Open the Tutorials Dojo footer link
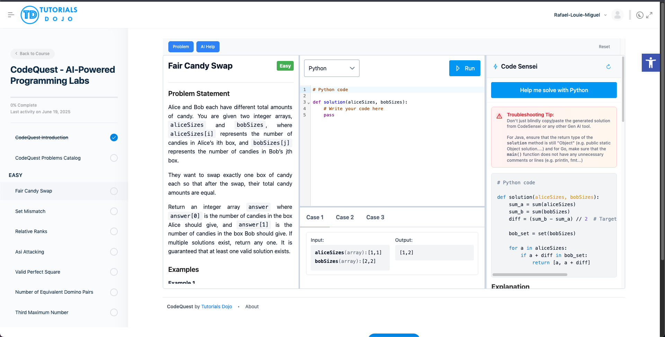 click(x=216, y=307)
